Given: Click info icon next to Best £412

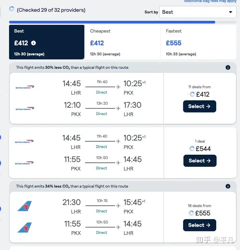Looking at the screenshot, I should [x=33, y=43].
